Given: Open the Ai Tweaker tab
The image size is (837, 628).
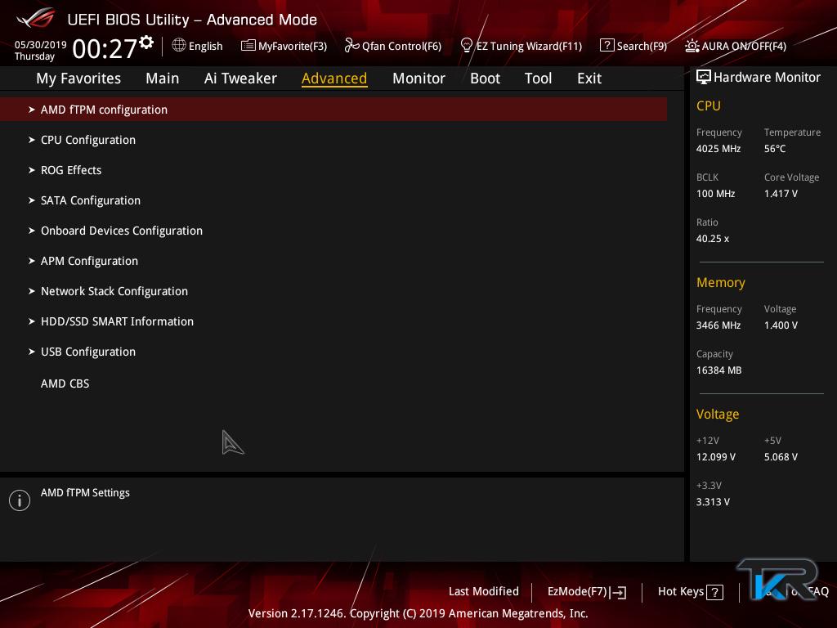Looking at the screenshot, I should tap(240, 78).
